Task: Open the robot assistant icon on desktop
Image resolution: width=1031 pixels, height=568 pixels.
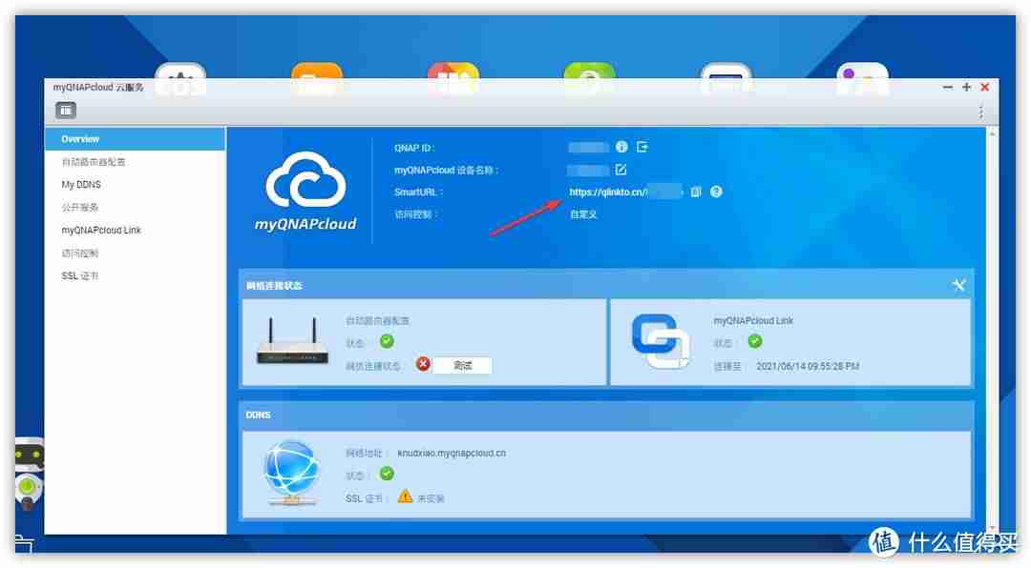Action: pos(28,474)
